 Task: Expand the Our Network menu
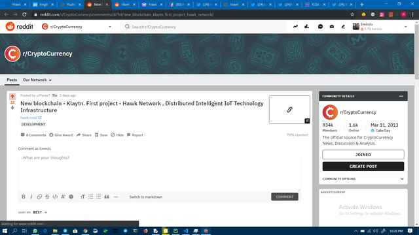point(37,80)
